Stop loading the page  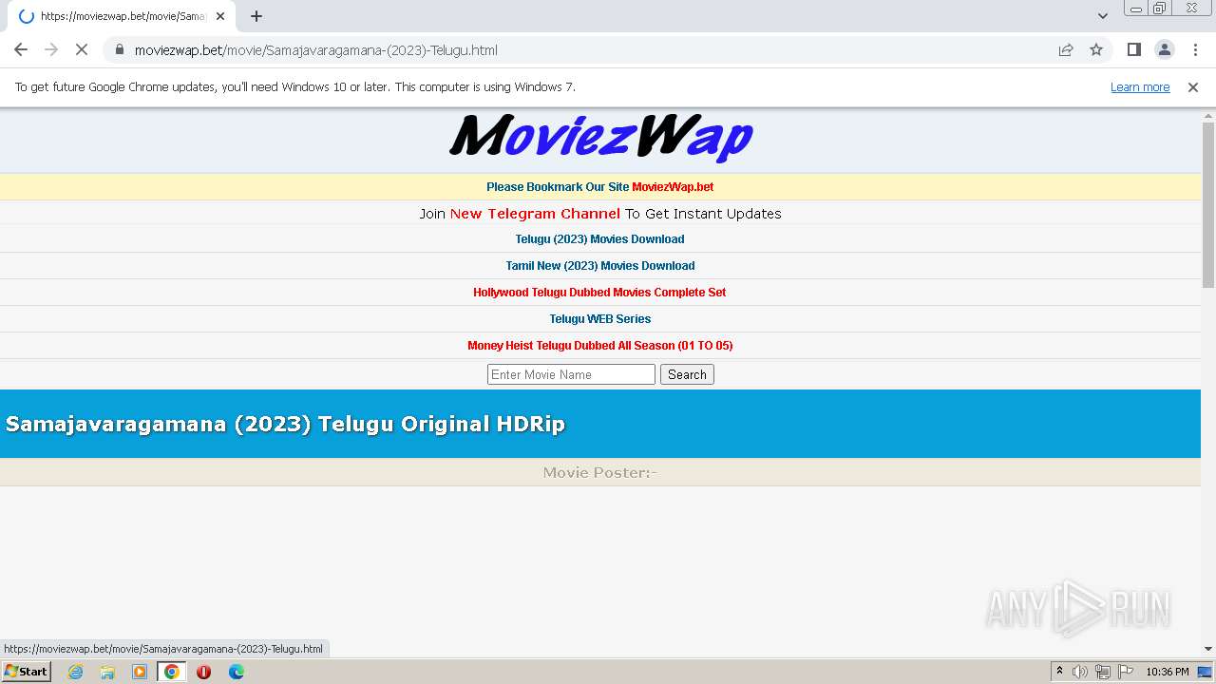(81, 49)
